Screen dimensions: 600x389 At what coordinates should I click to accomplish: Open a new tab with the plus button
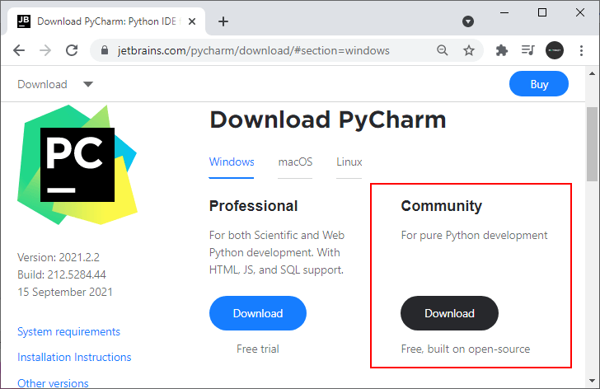click(x=223, y=21)
